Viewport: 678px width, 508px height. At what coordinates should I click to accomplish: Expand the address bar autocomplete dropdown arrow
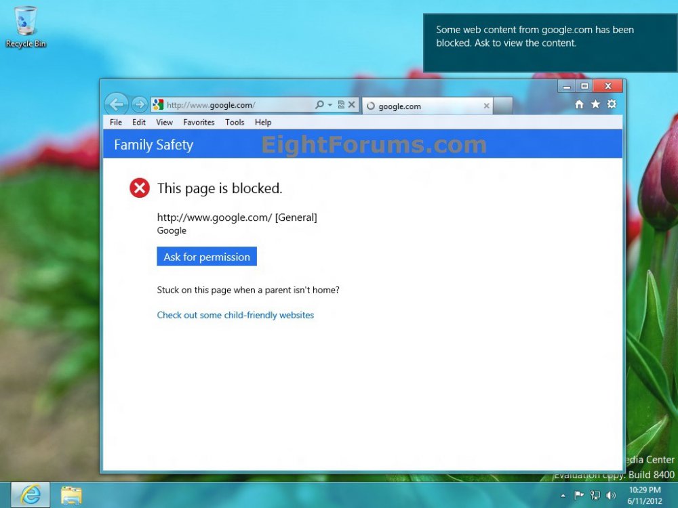click(x=330, y=105)
